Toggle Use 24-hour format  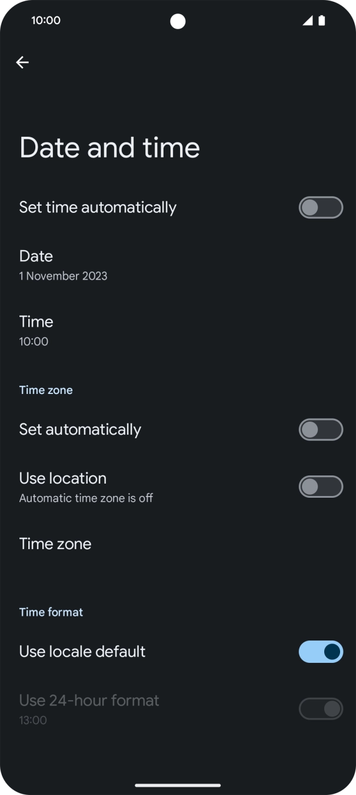(321, 708)
